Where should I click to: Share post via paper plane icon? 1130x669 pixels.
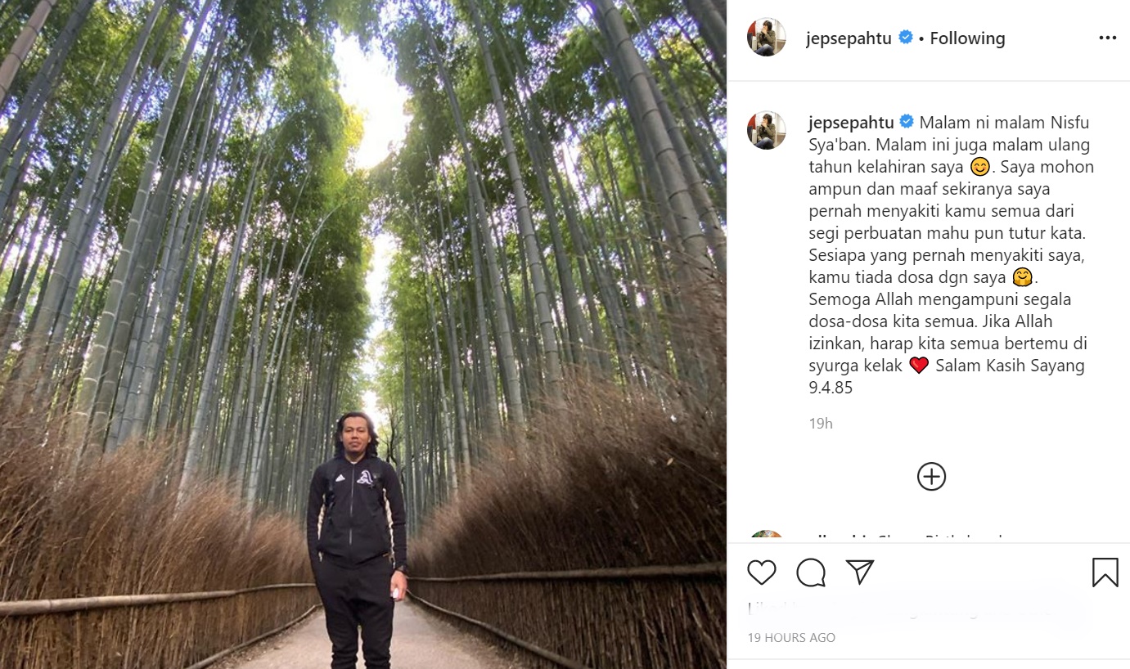point(860,572)
